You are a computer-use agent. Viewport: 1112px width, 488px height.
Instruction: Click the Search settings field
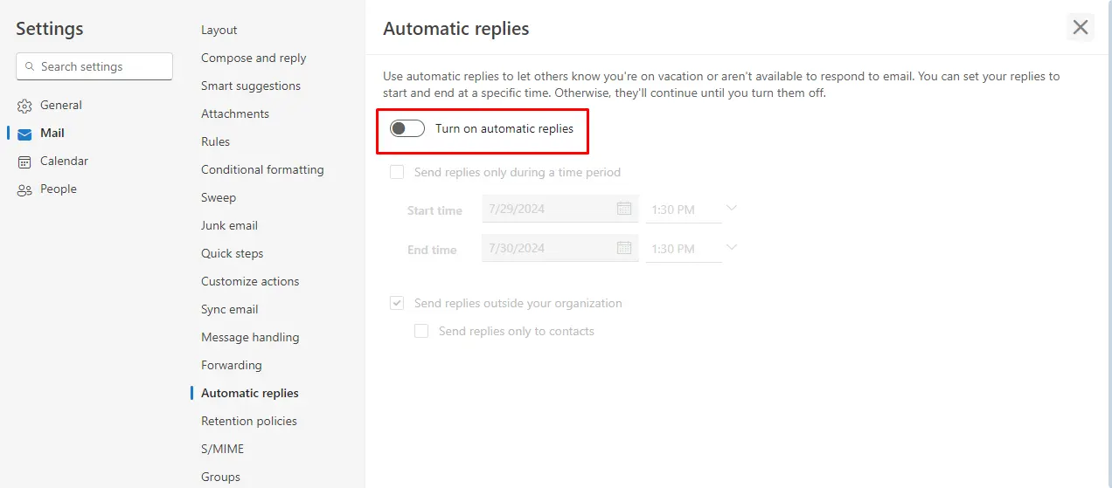94,66
